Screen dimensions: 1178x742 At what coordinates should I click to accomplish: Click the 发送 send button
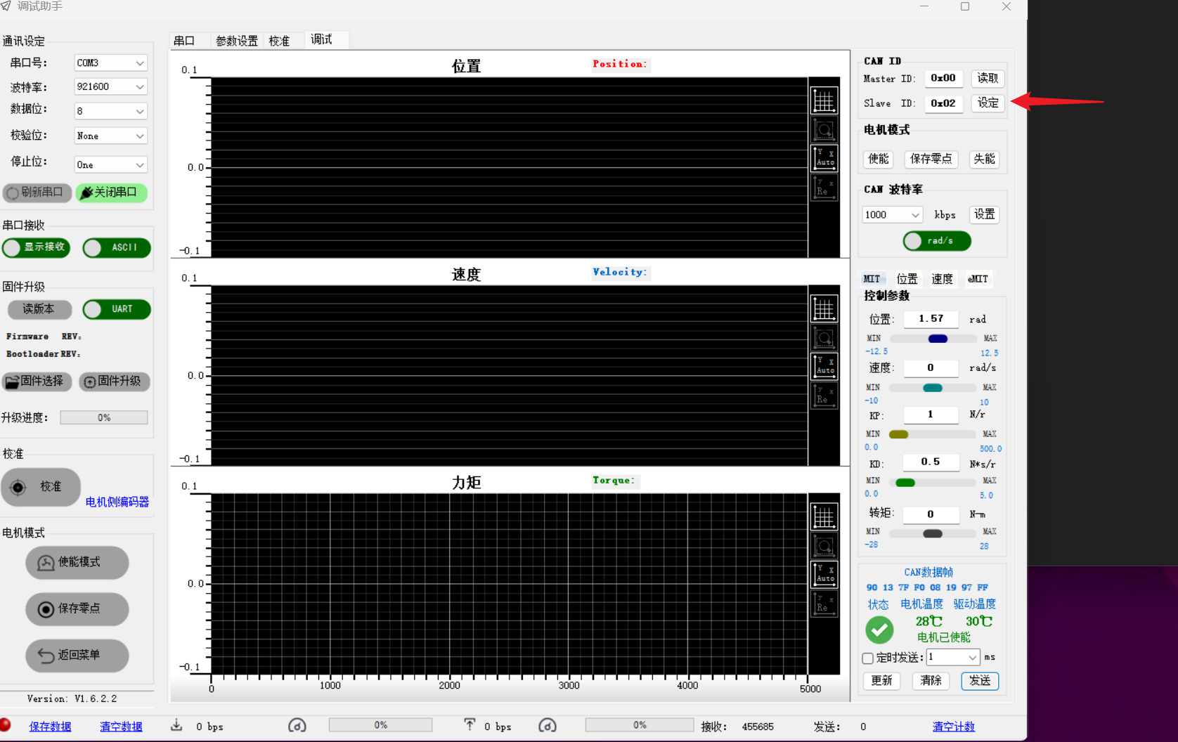pyautogui.click(x=979, y=681)
